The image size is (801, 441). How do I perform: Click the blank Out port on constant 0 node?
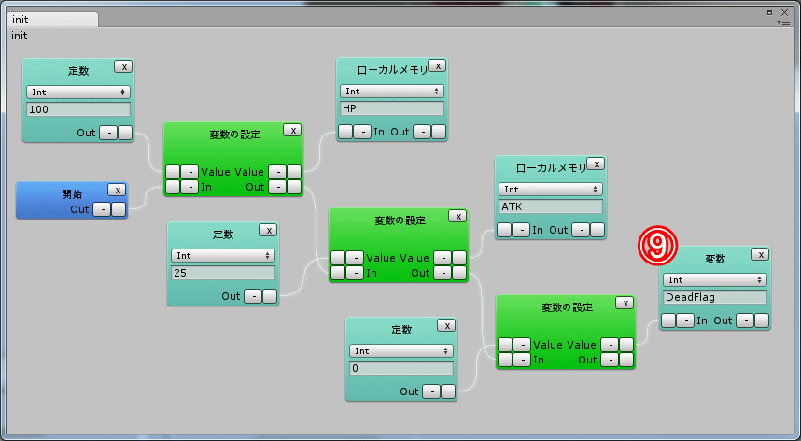[x=447, y=391]
